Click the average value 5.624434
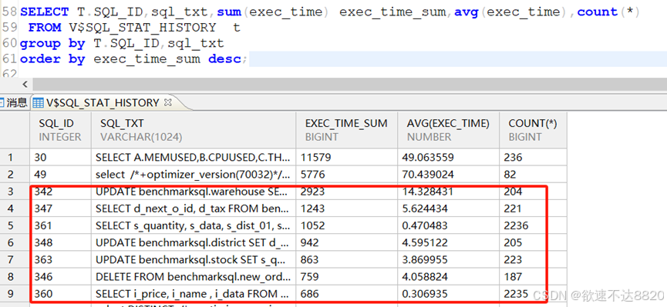Screen dimensions: 667x307 [448, 209]
